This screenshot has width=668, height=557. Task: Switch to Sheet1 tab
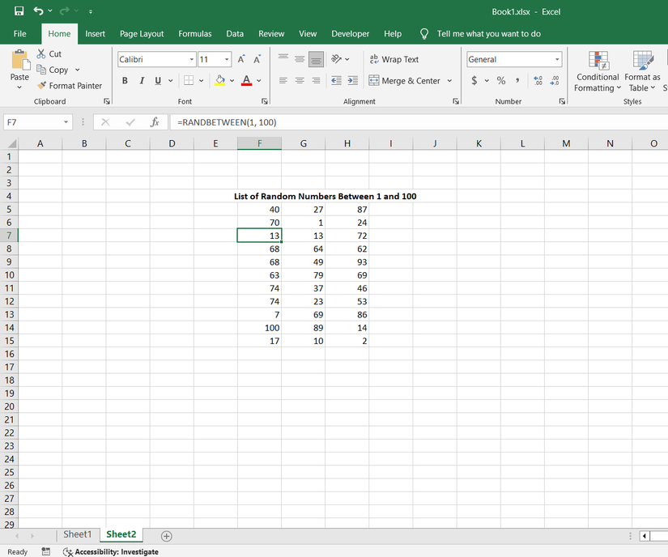(x=78, y=534)
